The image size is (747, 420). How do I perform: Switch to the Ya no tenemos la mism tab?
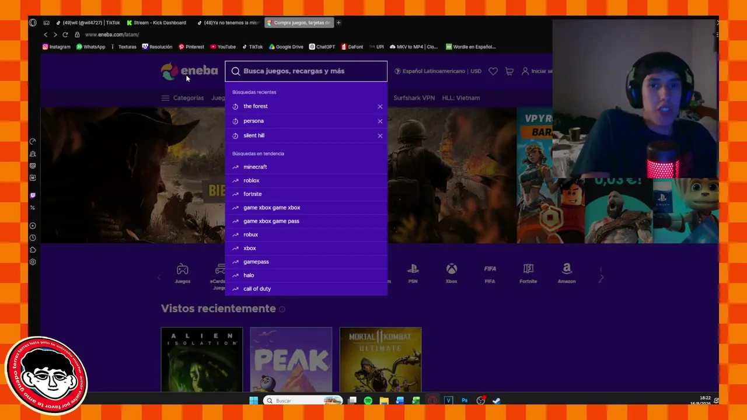228,23
